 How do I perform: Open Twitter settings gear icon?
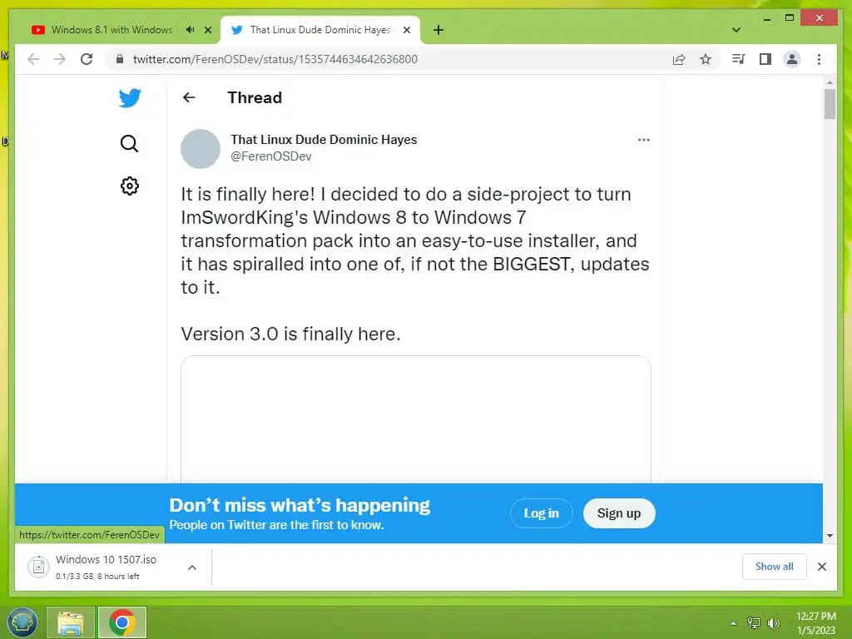point(129,186)
